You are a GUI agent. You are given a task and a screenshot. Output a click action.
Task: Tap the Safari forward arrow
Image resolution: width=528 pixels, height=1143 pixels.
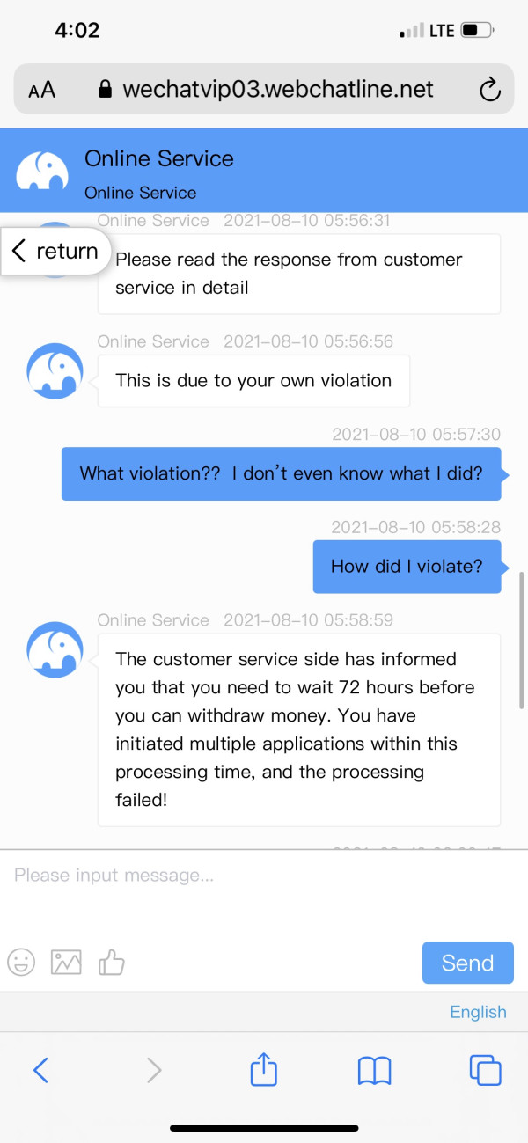154,1070
